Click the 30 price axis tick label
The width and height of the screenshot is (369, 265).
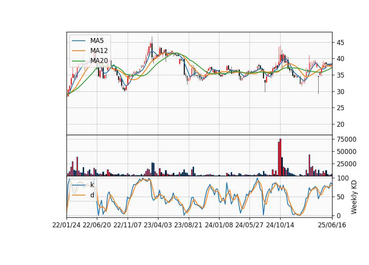(x=340, y=92)
